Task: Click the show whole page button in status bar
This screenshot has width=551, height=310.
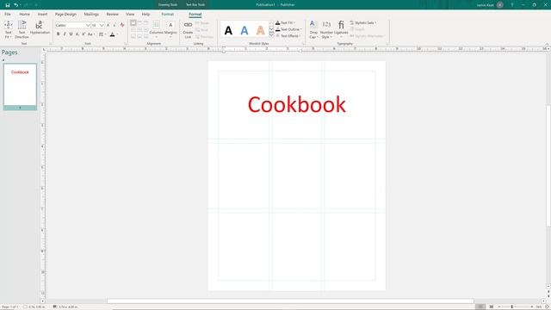Action: click(547, 307)
